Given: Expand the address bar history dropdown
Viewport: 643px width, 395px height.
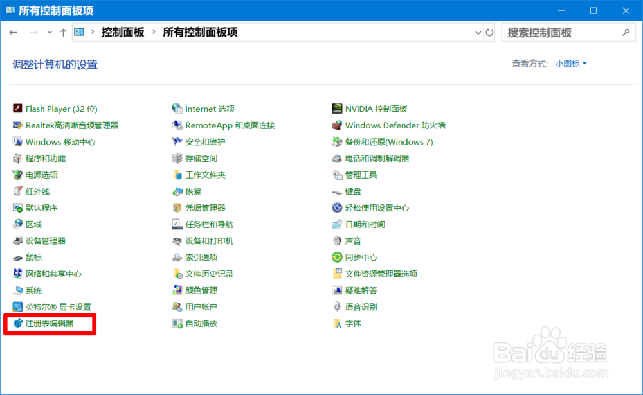Looking at the screenshot, I should [x=478, y=33].
